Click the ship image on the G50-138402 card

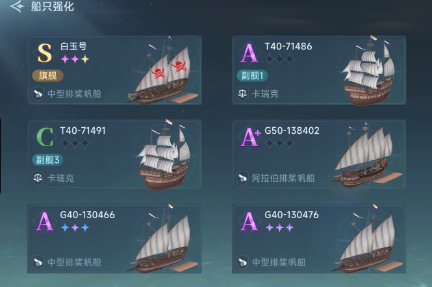point(364,159)
